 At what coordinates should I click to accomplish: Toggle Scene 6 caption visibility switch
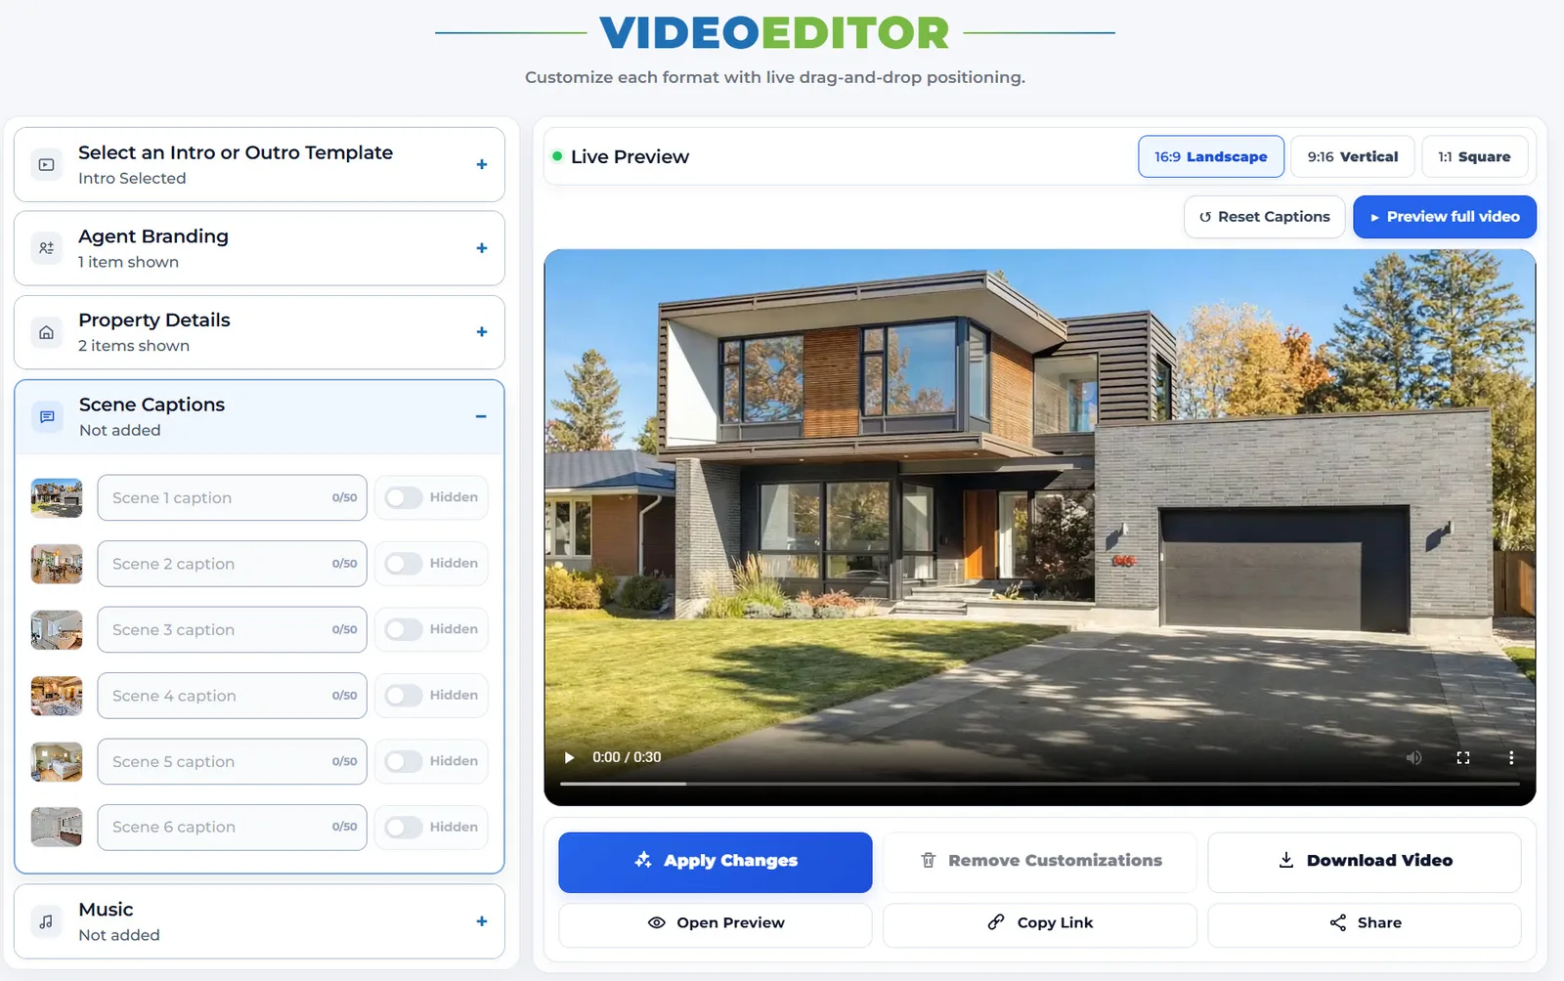[x=403, y=828]
